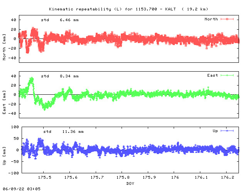
Task: Click the 'std 11.36 mm' value in the Up plot
Action: click(63, 132)
